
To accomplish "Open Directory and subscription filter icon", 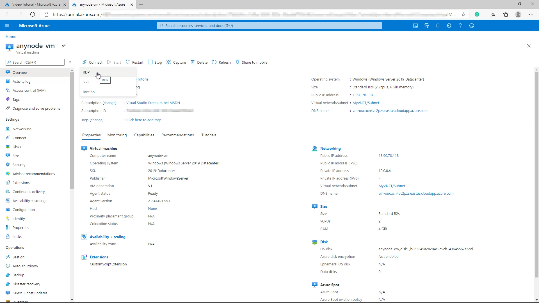I will tap(427, 26).
